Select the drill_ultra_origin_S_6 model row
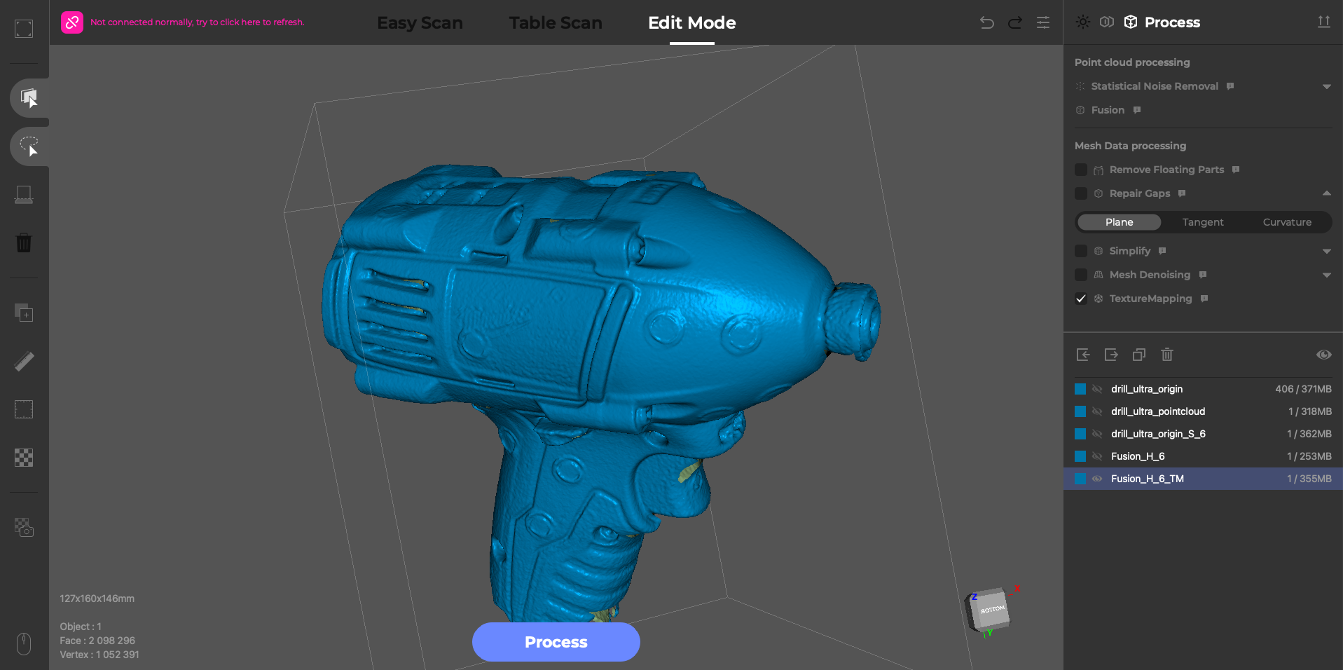This screenshot has height=670, width=1343. 1203,434
